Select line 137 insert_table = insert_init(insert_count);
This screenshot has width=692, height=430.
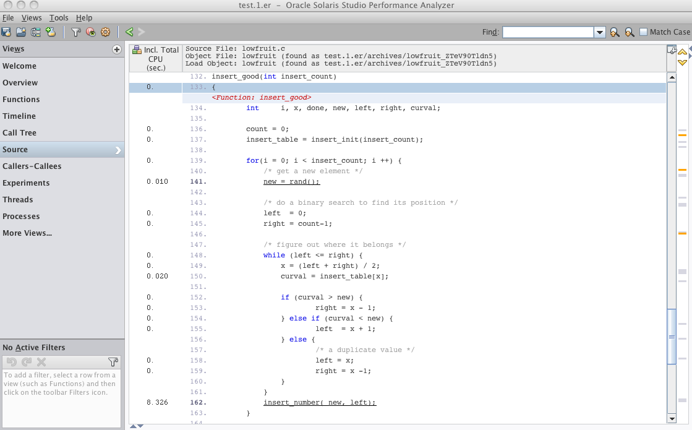tap(397, 139)
